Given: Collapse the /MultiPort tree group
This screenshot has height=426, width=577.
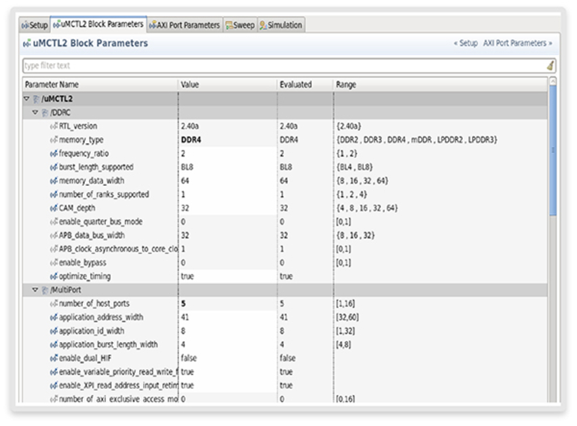Looking at the screenshot, I should tap(35, 290).
